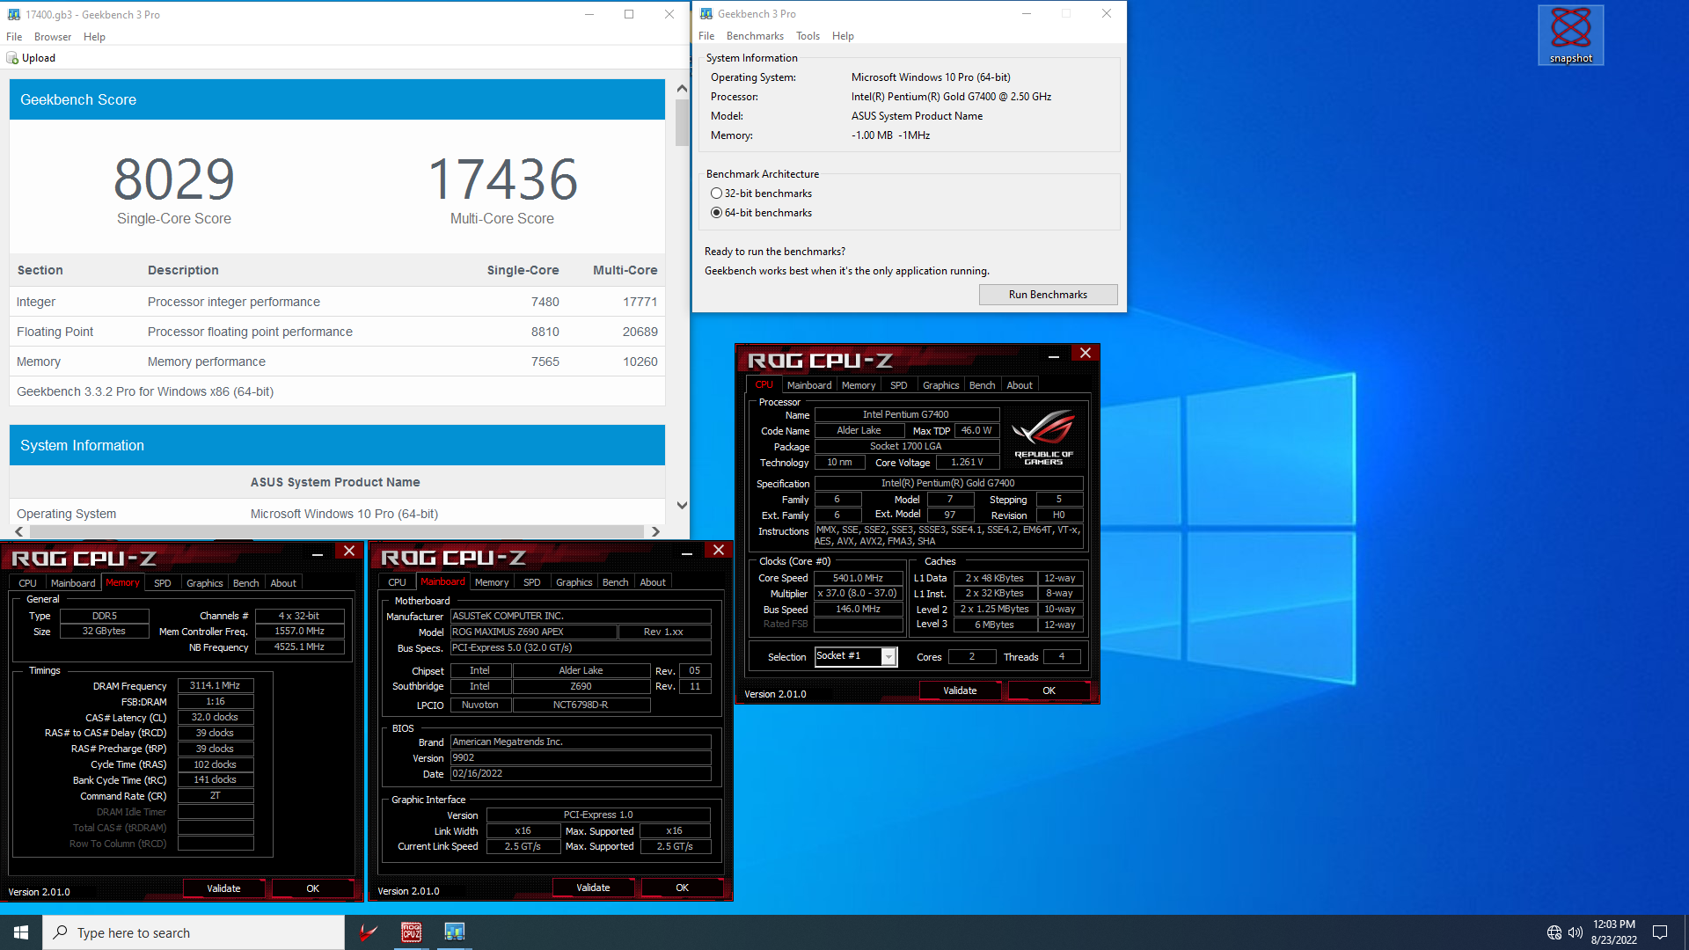Click the Type here to search box
1689x950 pixels.
click(x=194, y=932)
